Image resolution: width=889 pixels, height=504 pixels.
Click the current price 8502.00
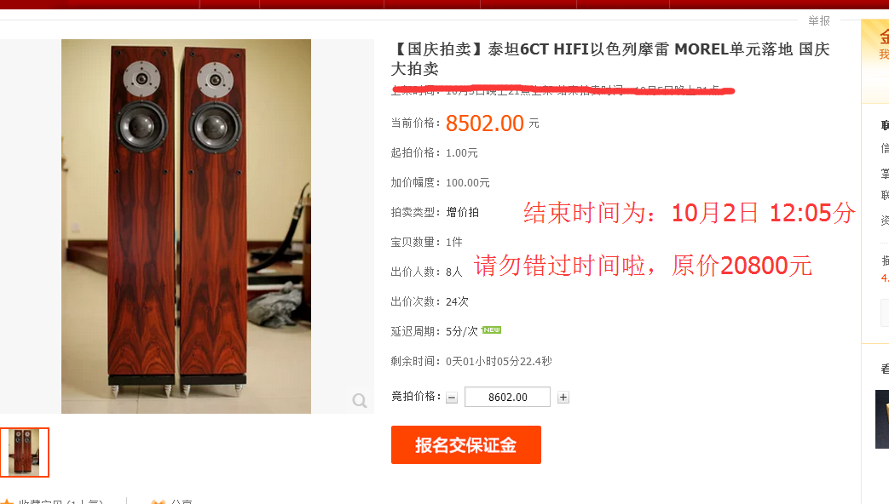tap(485, 123)
